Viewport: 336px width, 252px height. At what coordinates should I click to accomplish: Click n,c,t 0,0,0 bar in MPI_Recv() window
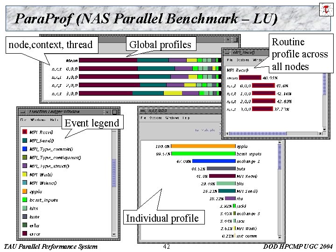(x=263, y=85)
